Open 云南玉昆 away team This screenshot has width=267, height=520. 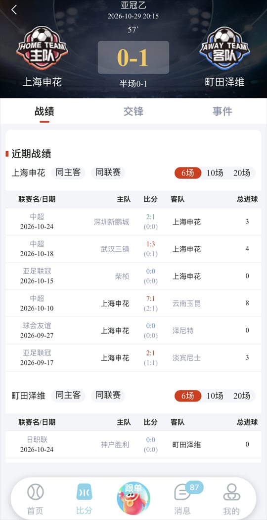click(x=186, y=303)
